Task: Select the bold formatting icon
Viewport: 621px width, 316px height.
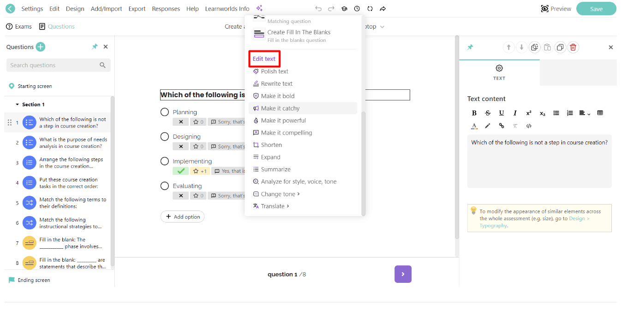Action: [474, 113]
